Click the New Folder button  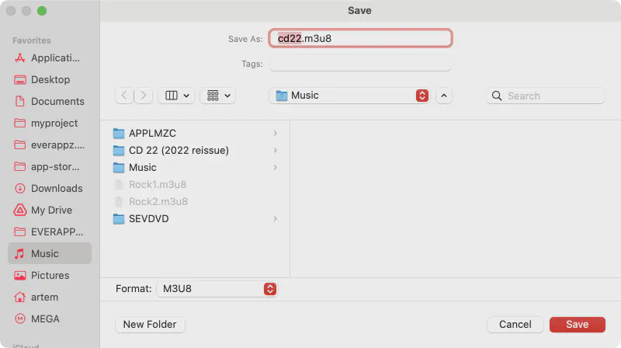[x=150, y=324]
